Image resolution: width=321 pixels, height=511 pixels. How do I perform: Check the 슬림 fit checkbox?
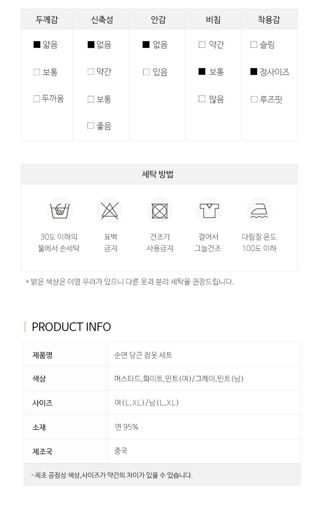[x=254, y=45]
